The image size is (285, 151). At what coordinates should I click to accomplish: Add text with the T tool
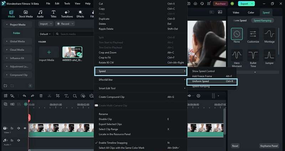(66, 96)
